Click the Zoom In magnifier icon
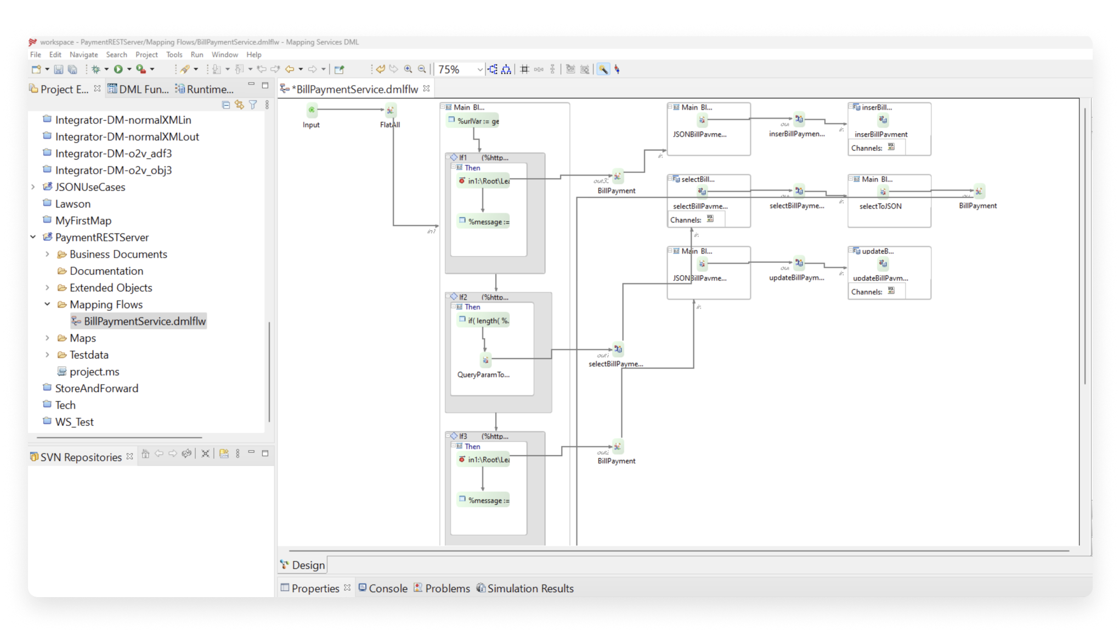1119x630 pixels. [x=408, y=69]
